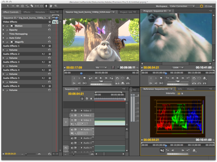Open the Workspace Color Correction dropdown
Viewport: 217px width, 162px height.
182,6
